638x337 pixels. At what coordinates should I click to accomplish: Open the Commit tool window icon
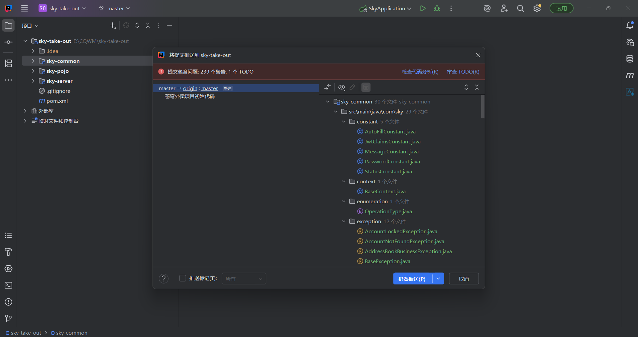9,42
